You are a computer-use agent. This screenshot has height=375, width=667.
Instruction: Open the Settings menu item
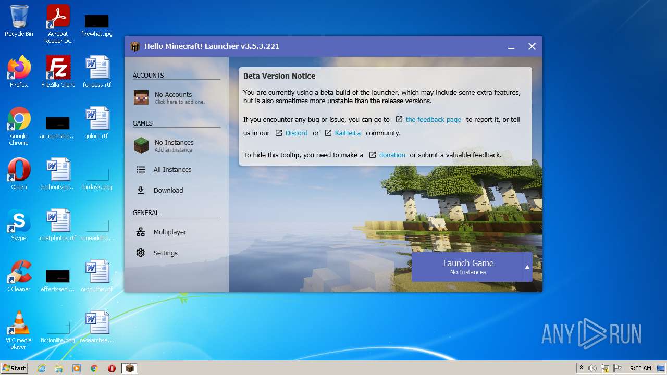tap(177, 253)
